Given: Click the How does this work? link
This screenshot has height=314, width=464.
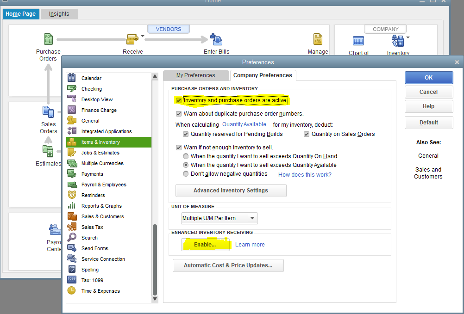Looking at the screenshot, I should pyautogui.click(x=305, y=175).
